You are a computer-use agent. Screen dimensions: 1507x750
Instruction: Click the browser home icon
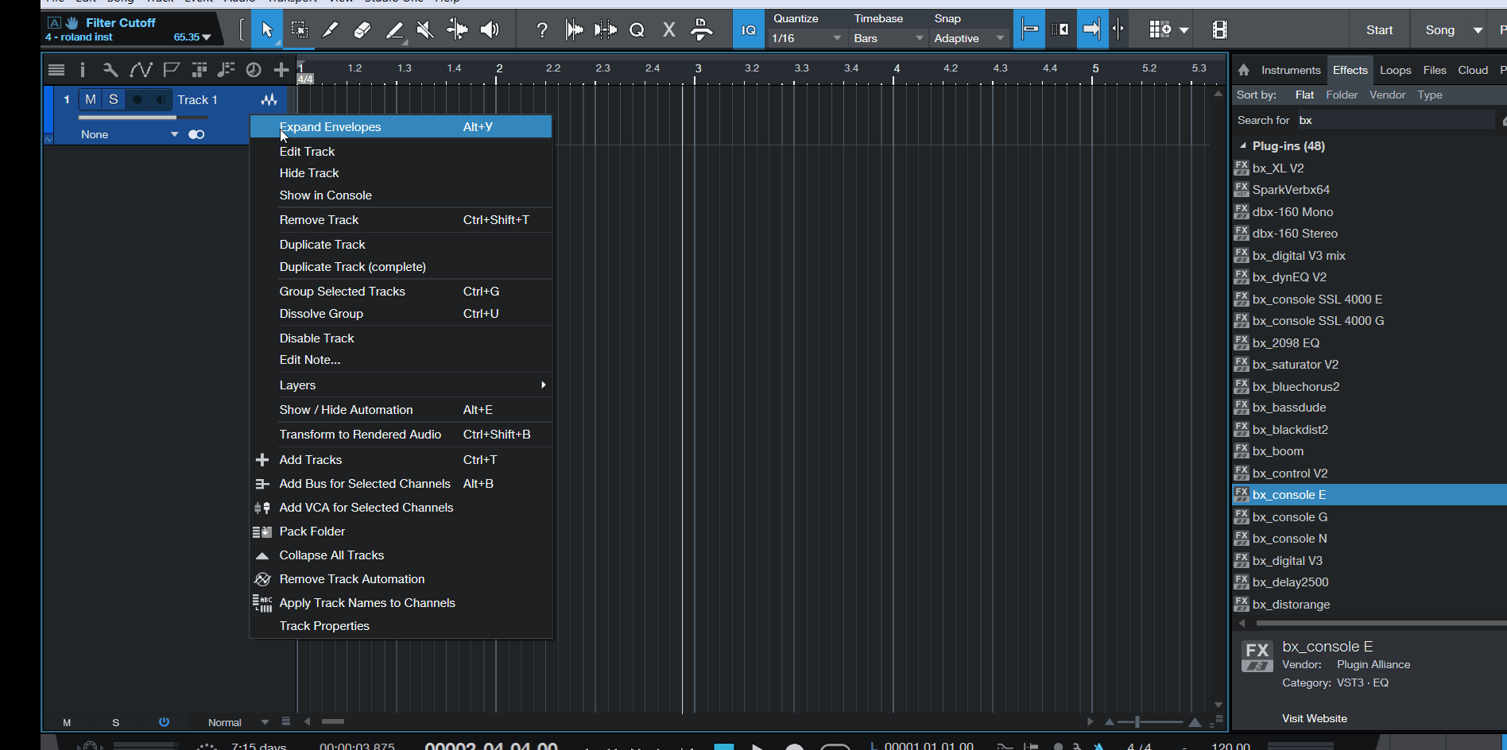pos(1244,70)
